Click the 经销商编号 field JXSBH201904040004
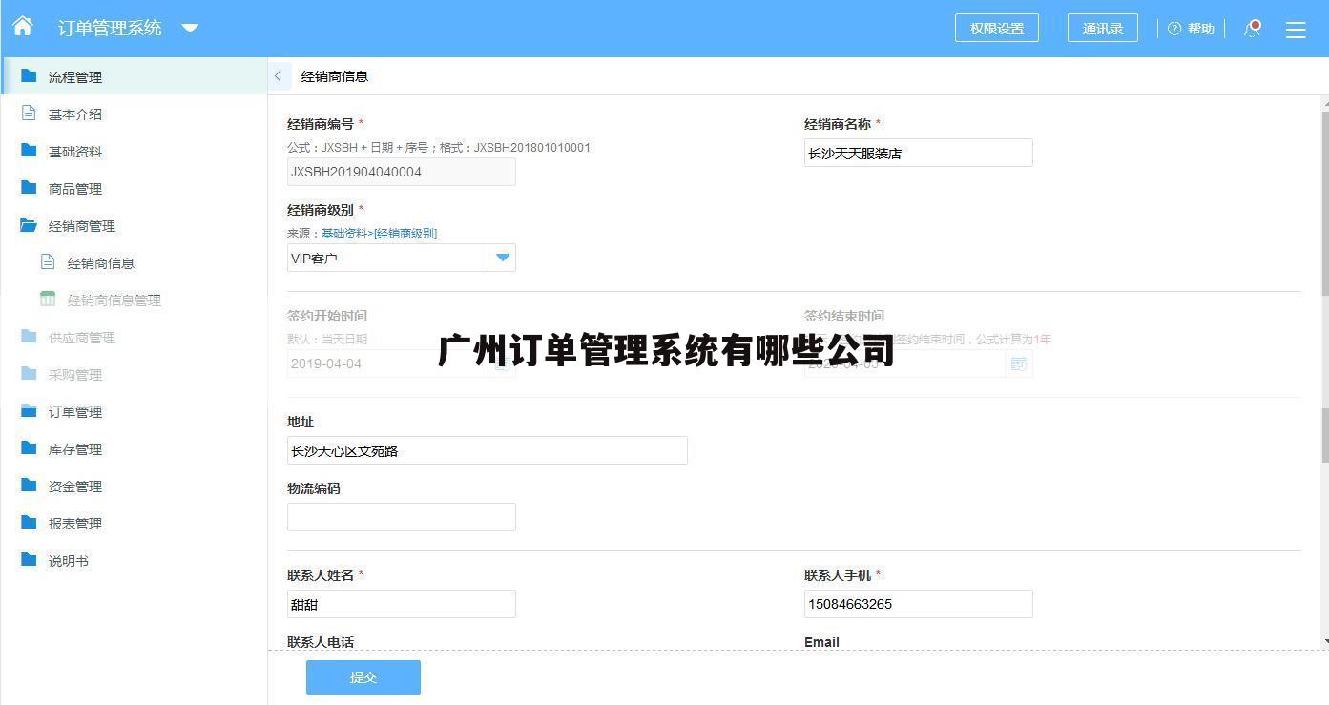Image resolution: width=1329 pixels, height=705 pixels. click(402, 172)
